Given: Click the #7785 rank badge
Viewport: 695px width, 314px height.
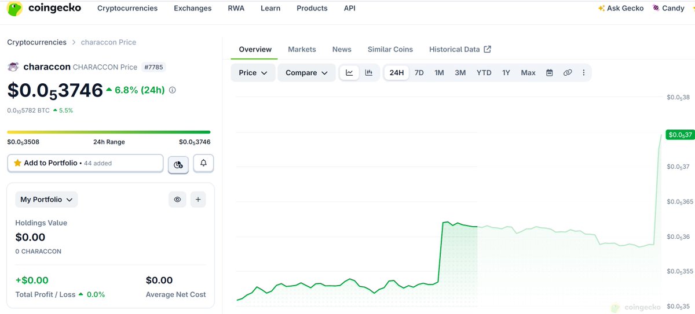Looking at the screenshot, I should [153, 67].
